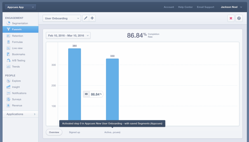
Task: Click the Revenue dollar icon
Action: coord(9,105)
